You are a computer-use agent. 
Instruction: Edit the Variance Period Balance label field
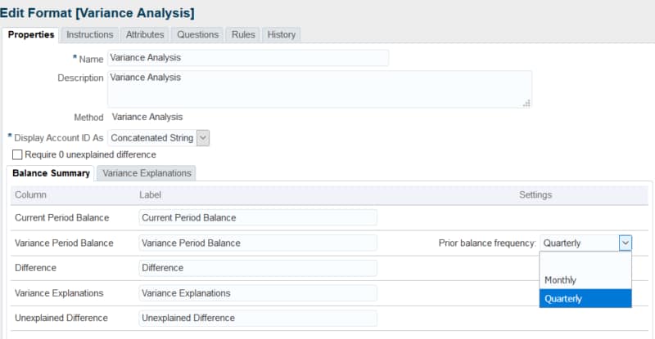click(258, 243)
